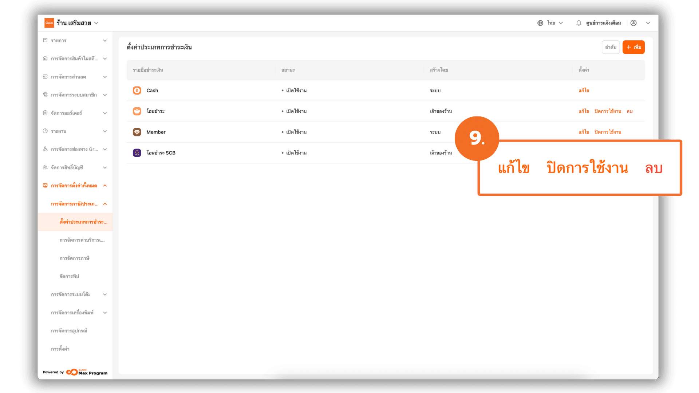Open การจัดการภาษี menu item
The width and height of the screenshot is (699, 393).
pyautogui.click(x=74, y=258)
